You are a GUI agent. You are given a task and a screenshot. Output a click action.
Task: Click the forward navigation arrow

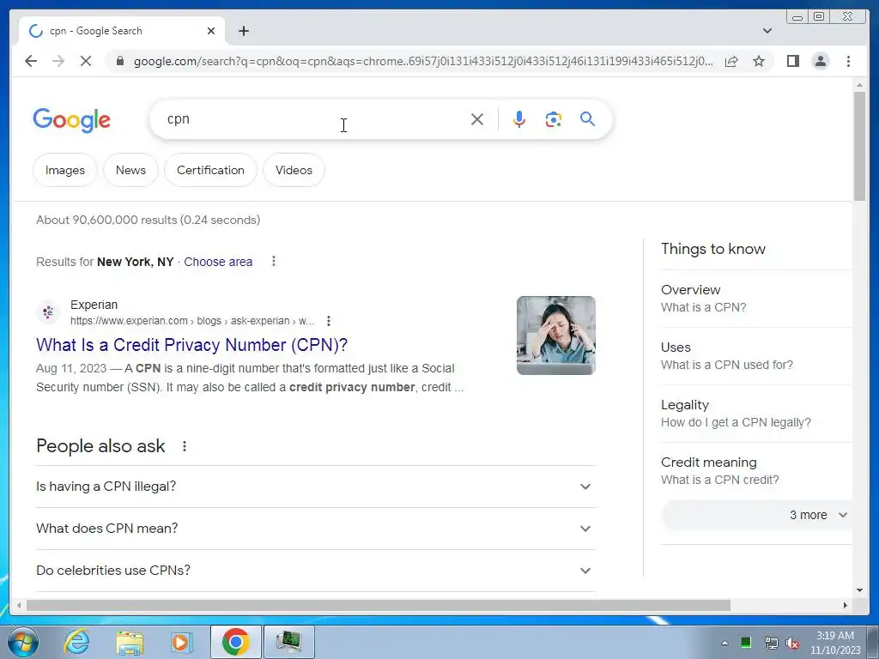pos(58,61)
